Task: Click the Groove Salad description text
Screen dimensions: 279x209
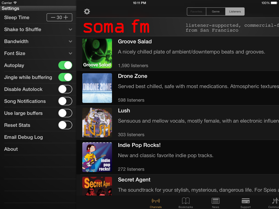Action: pos(191,52)
